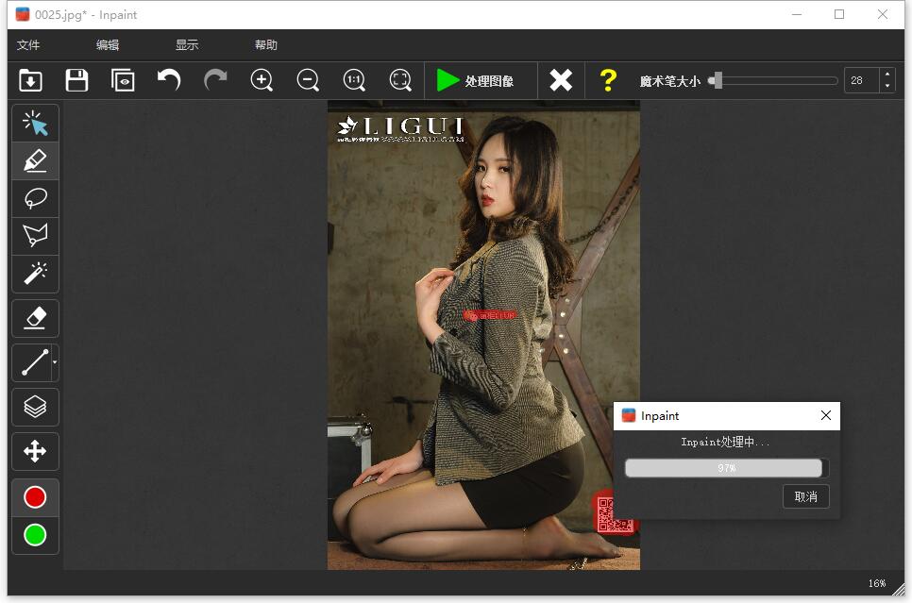Click the view original preview icon
The height and width of the screenshot is (603, 912).
coord(123,80)
